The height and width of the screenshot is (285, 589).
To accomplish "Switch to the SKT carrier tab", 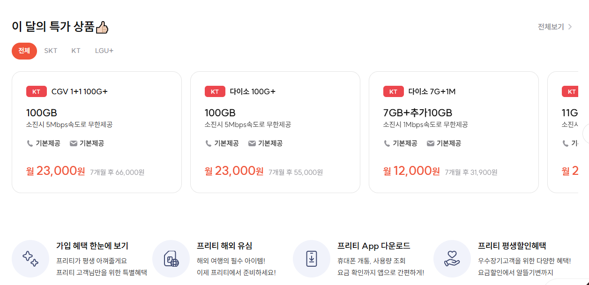I will (x=51, y=51).
